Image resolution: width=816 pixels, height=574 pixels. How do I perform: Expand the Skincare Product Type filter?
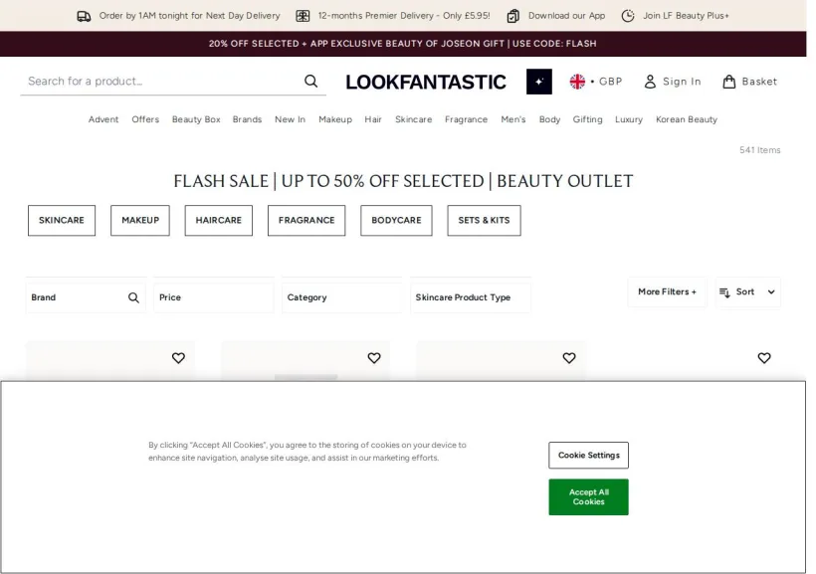[x=471, y=297]
